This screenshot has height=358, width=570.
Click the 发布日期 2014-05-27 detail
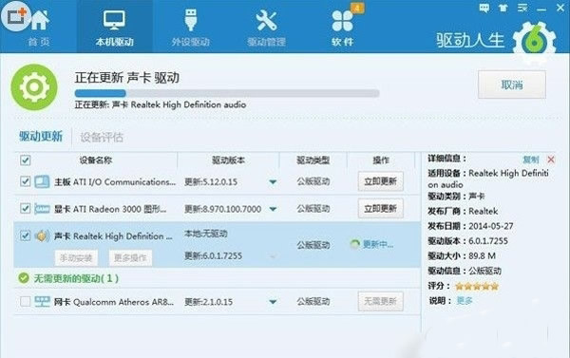click(x=470, y=226)
